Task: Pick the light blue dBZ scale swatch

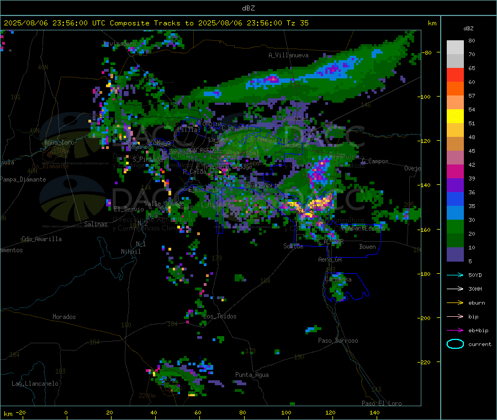Action: [455, 213]
